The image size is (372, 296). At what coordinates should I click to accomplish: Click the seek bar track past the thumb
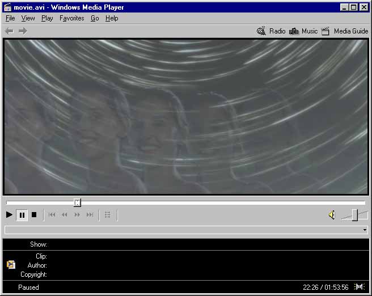pyautogui.click(x=223, y=203)
